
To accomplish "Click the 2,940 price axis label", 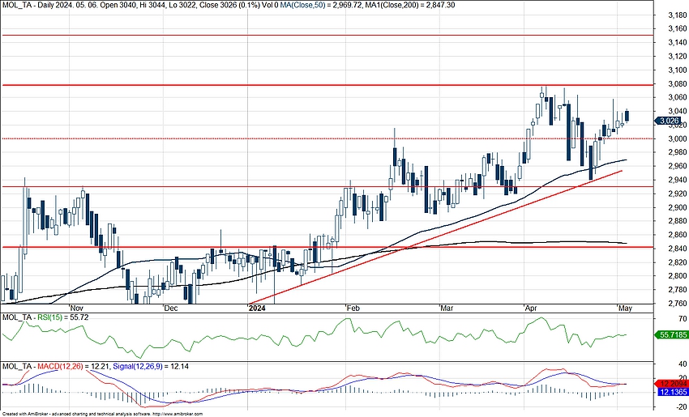I will point(677,180).
